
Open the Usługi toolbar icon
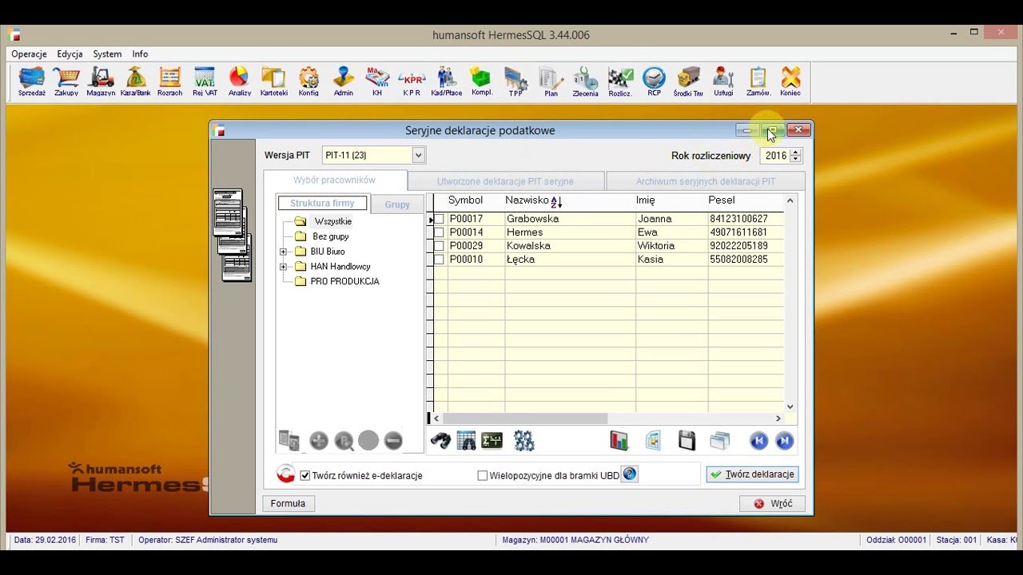[723, 82]
